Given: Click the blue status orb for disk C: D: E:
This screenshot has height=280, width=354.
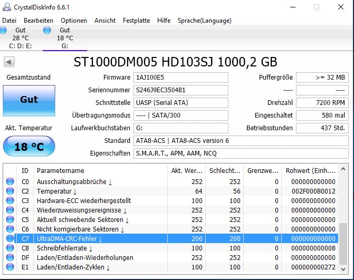Looking at the screenshot, I should coord(3,30).
